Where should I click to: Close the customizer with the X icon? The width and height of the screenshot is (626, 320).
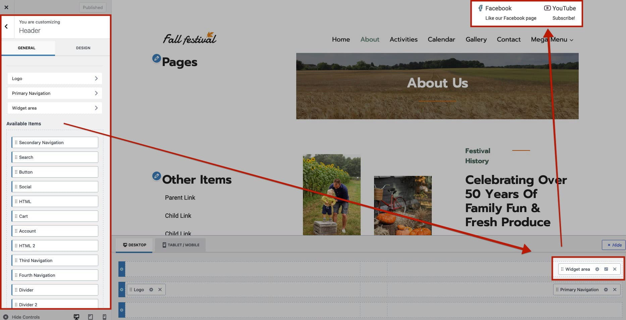click(x=6, y=7)
